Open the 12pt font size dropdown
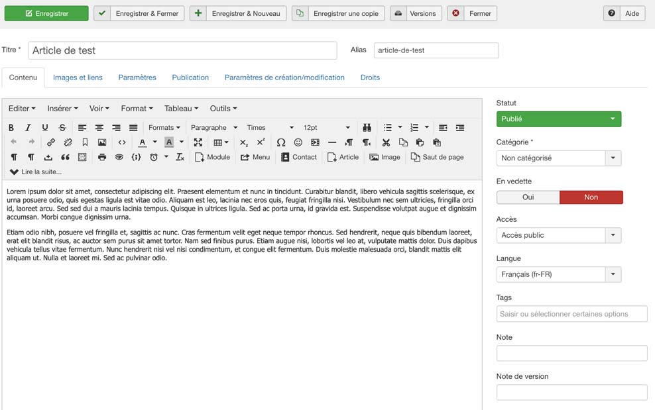The image size is (655, 410). point(326,128)
